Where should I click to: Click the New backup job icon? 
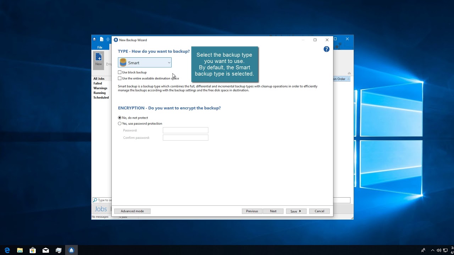(x=98, y=57)
